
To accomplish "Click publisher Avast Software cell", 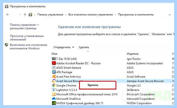I will coord(136,77).
